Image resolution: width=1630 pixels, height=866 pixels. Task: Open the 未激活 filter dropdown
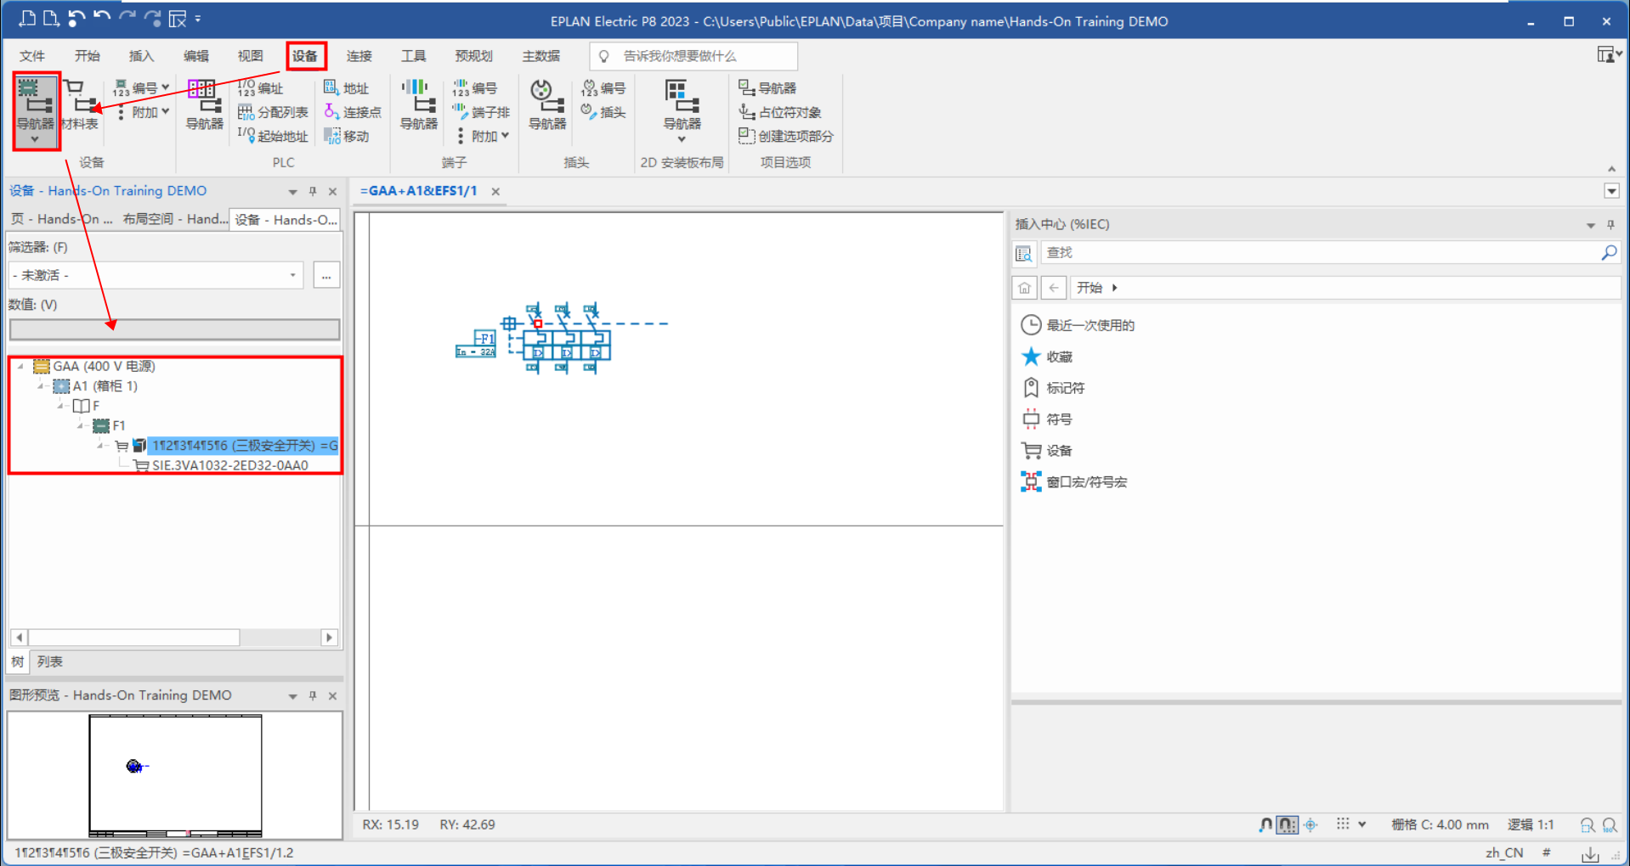pos(292,275)
